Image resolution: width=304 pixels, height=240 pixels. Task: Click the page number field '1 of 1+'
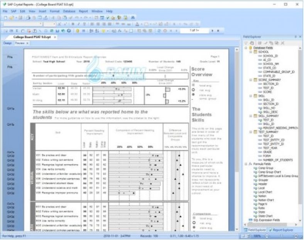(x=194, y=30)
